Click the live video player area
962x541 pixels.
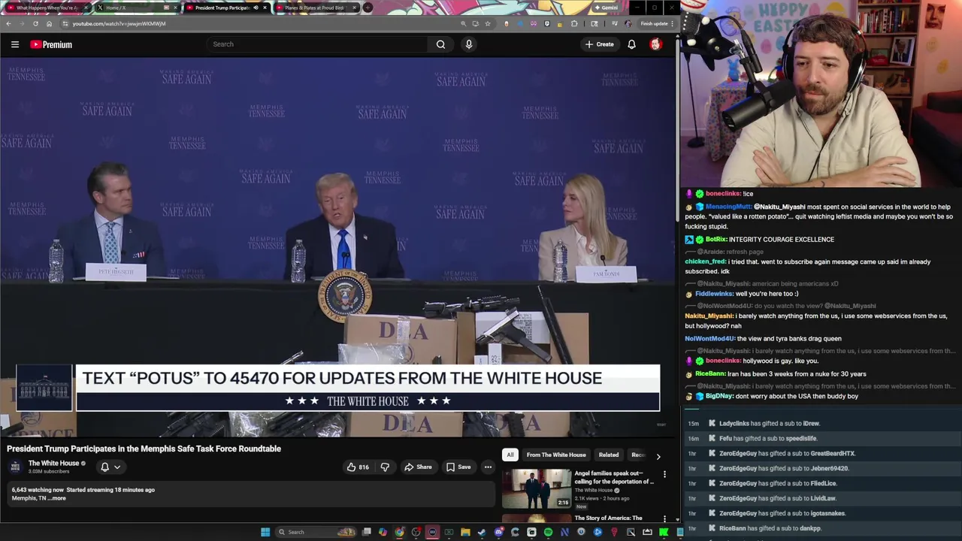[x=337, y=248]
